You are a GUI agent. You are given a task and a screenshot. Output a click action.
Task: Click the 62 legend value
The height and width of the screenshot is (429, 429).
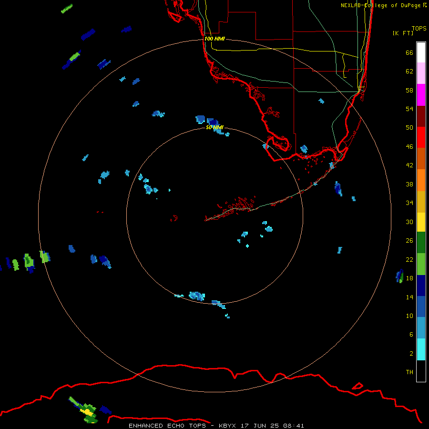point(409,71)
